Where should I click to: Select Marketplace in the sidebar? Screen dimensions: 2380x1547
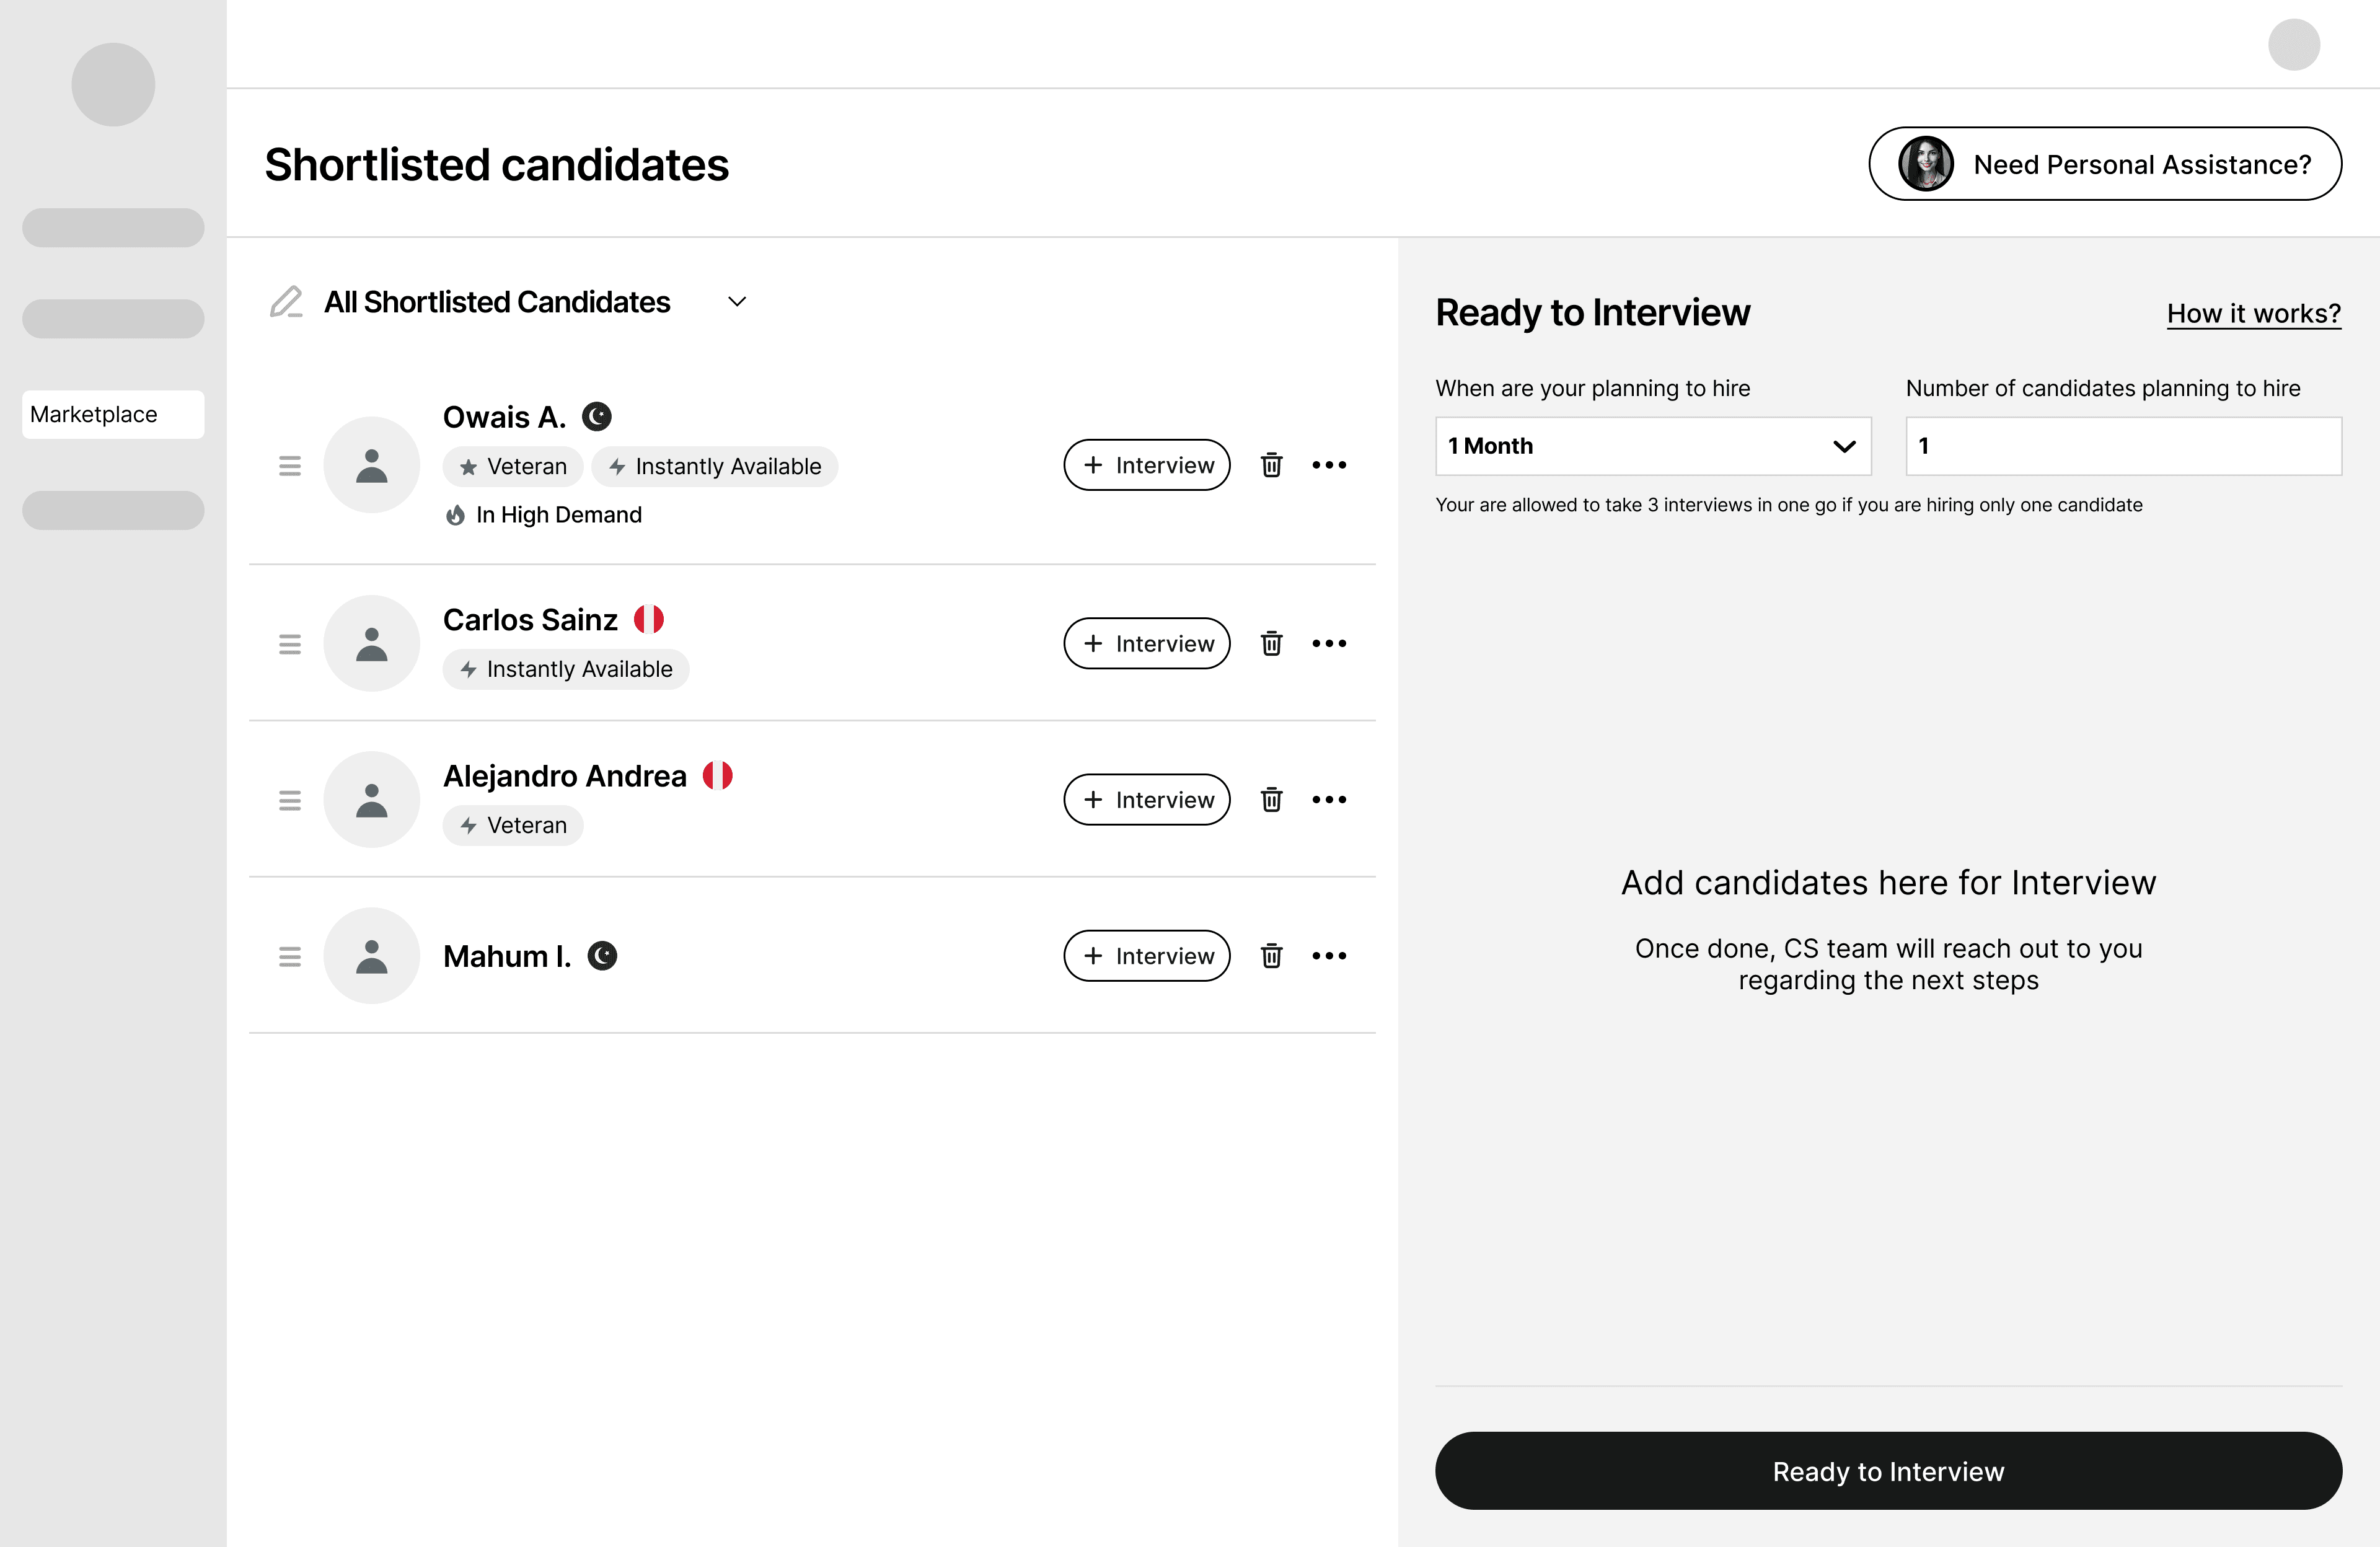(x=113, y=414)
